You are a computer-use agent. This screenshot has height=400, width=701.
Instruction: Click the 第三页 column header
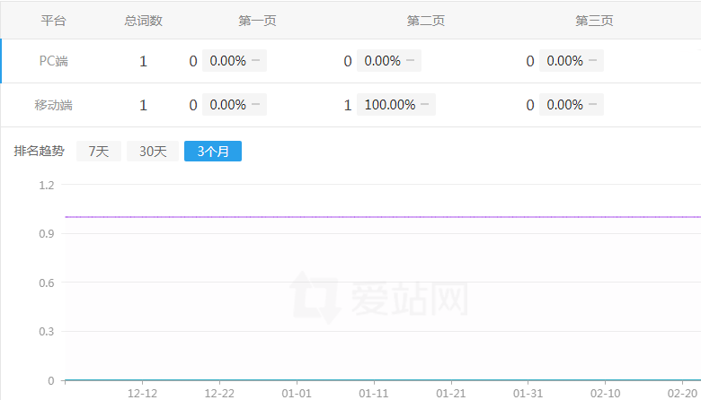click(594, 21)
